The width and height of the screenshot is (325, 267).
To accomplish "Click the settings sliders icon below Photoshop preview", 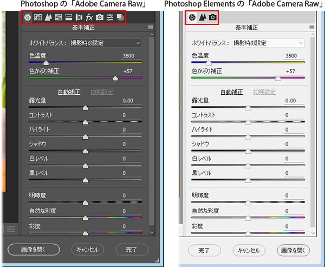I will click(11, 229).
